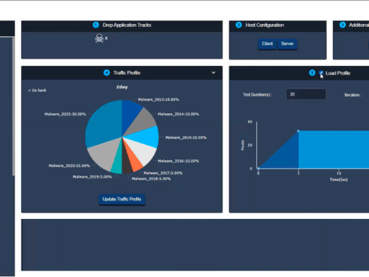
Task: Toggle the Load Profile checkbox
Action: pyautogui.click(x=321, y=73)
